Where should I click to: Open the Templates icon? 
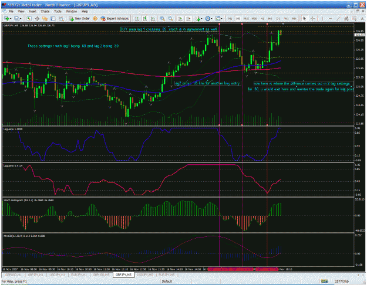[x=218, y=18]
